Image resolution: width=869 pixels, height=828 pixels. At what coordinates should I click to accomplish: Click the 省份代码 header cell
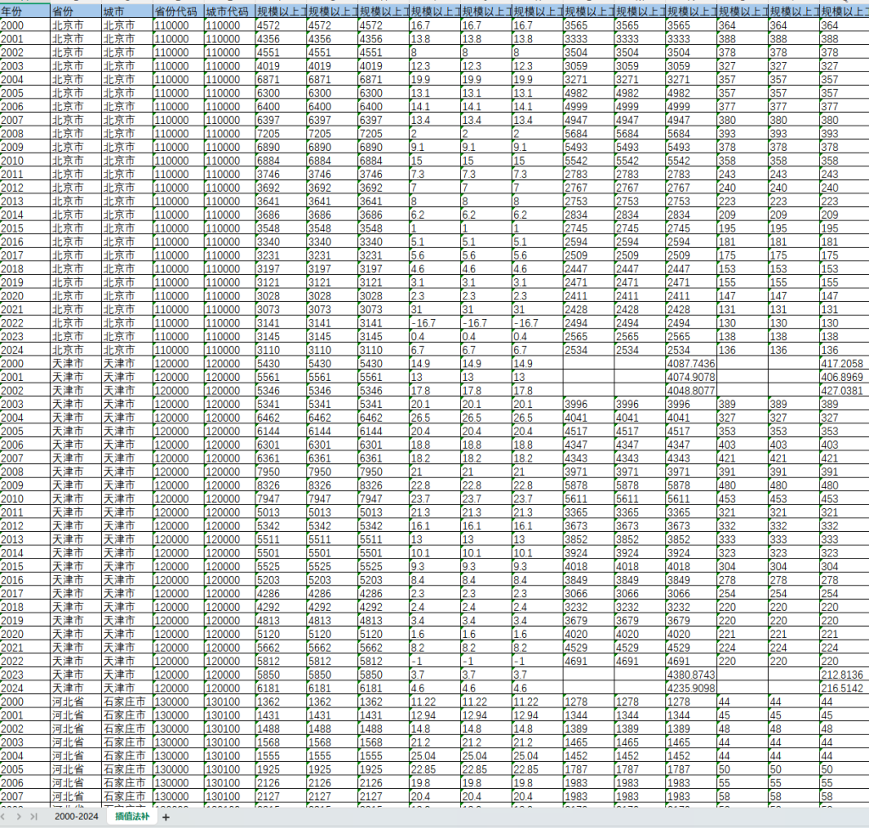177,12
